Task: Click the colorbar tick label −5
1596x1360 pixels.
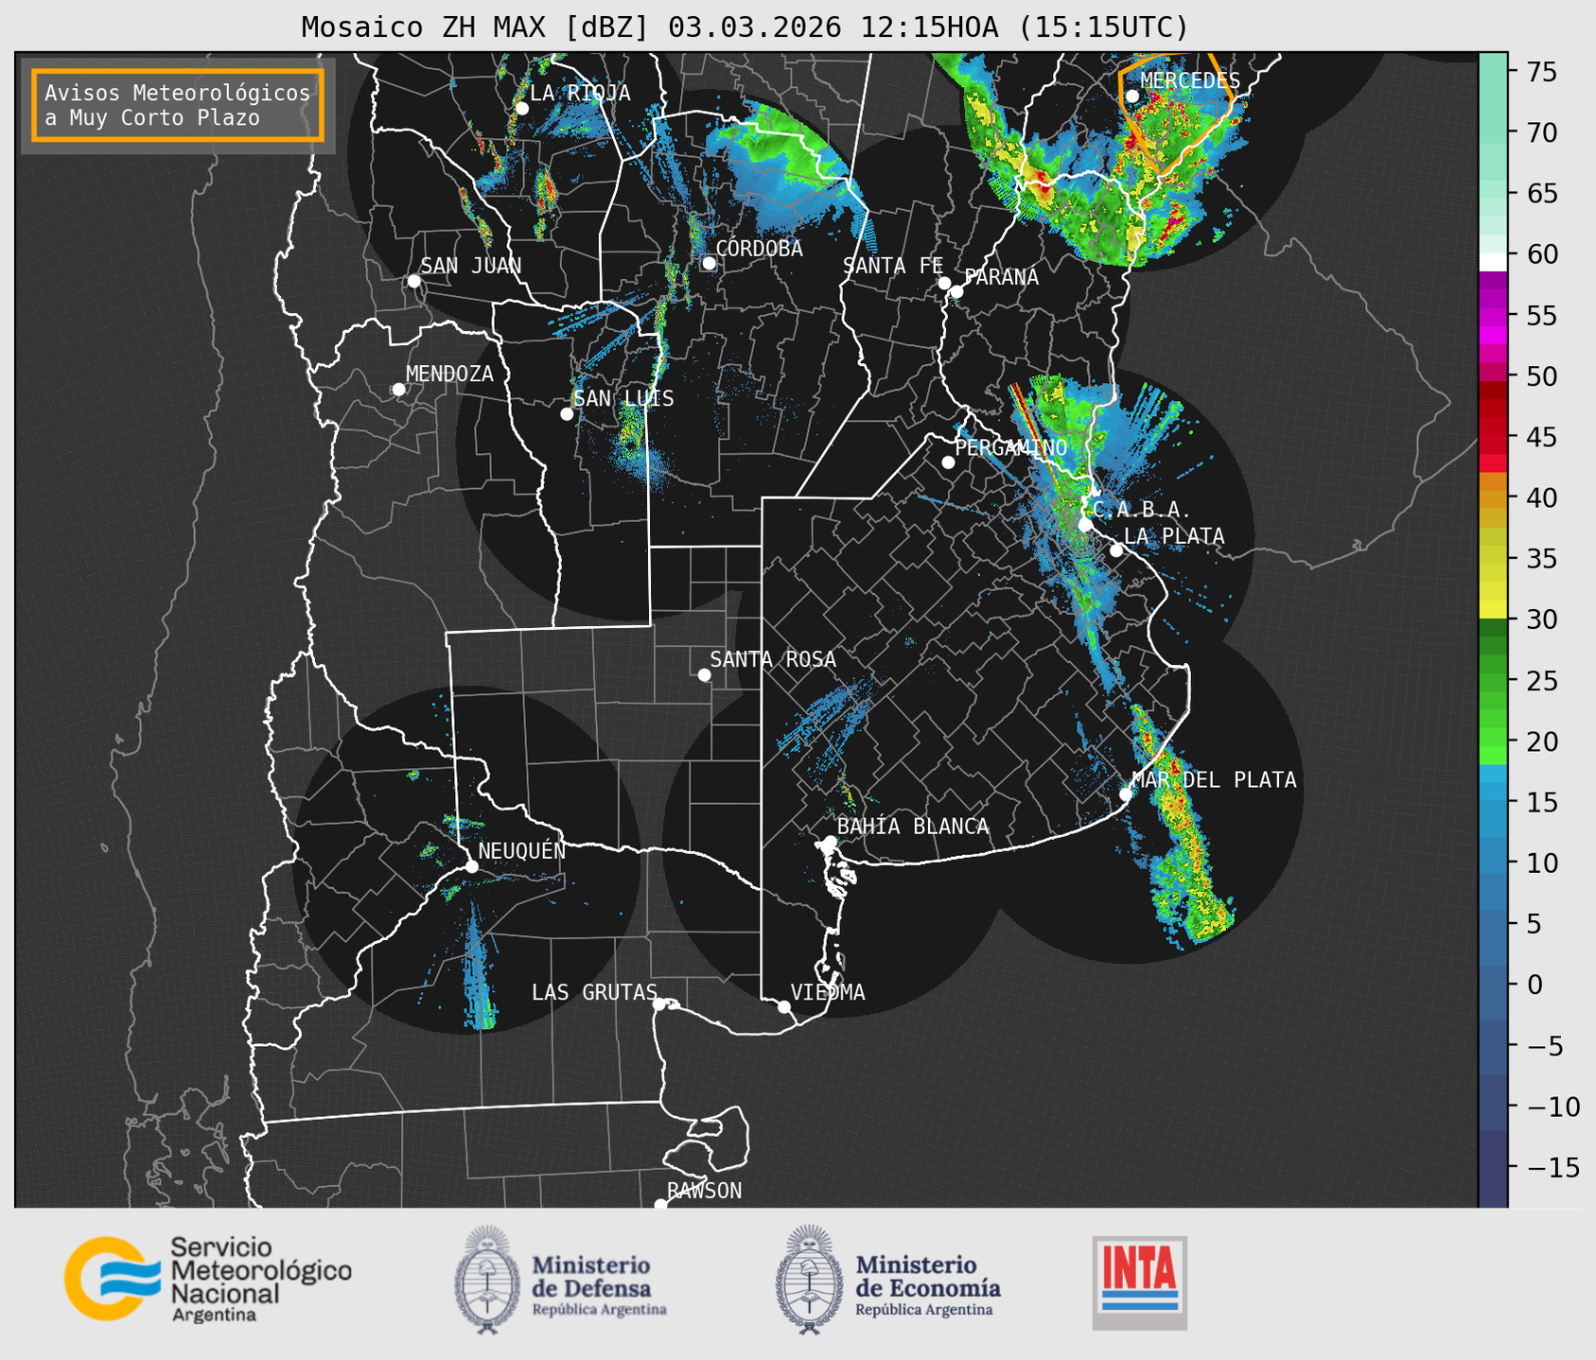Action: [x=1545, y=1045]
